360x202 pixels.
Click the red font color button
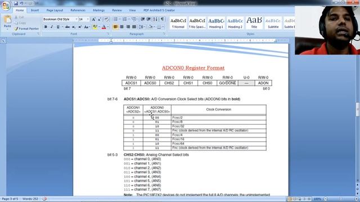click(x=103, y=27)
